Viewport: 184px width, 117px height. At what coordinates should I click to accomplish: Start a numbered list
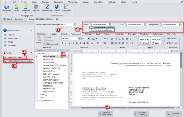click(x=116, y=39)
